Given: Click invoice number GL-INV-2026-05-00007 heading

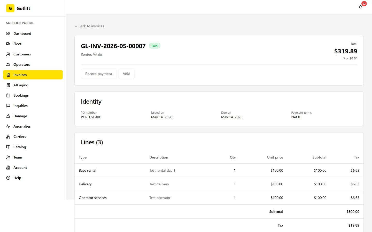Looking at the screenshot, I should [113, 46].
